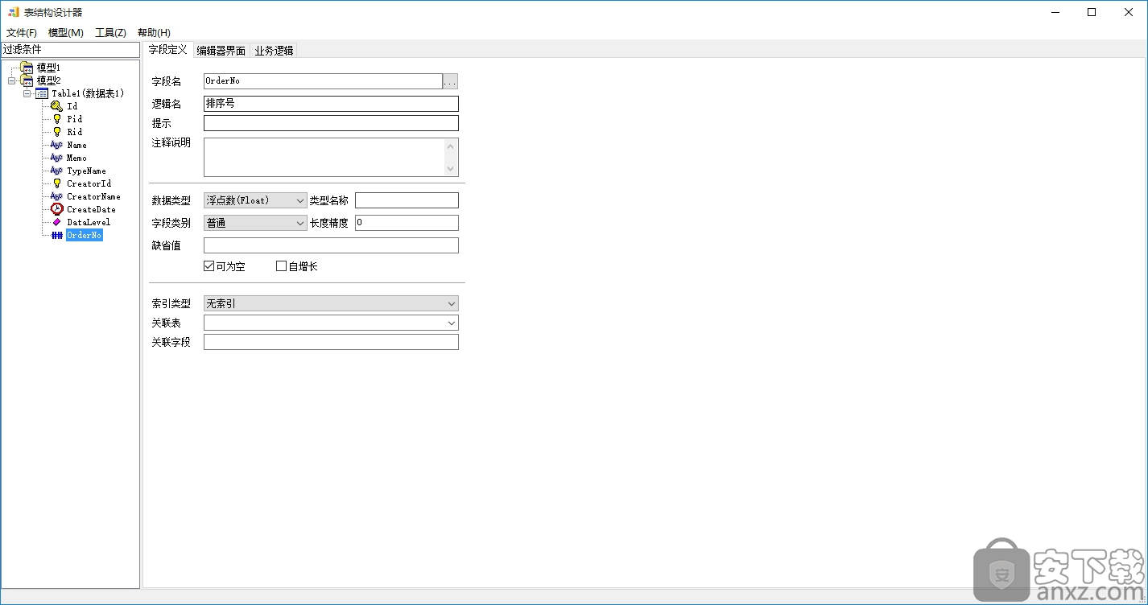Screen dimensions: 1148x605
Task: Select the Memo field row
Action: pyautogui.click(x=76, y=158)
